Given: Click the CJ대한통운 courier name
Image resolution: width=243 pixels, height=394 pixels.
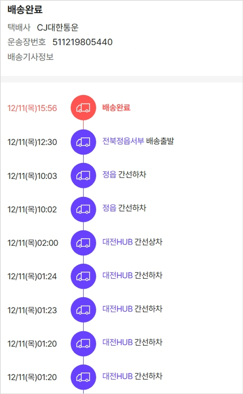Looking at the screenshot, I should (x=58, y=28).
